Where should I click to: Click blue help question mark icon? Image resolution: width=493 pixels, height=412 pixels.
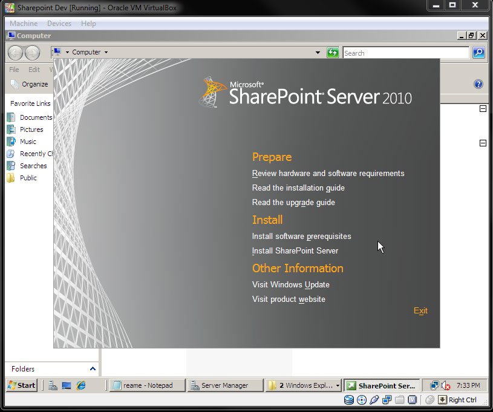click(478, 84)
